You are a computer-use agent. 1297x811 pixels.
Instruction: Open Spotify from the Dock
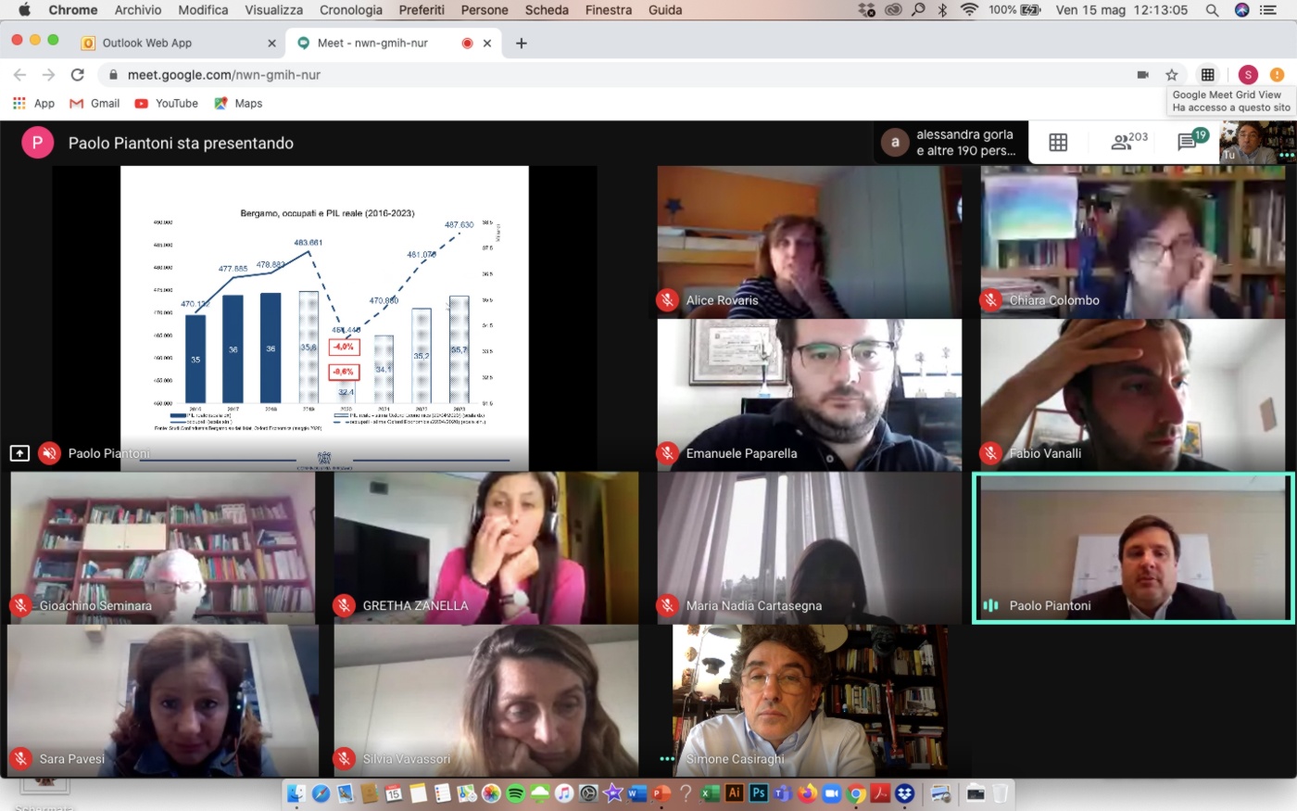pos(516,793)
